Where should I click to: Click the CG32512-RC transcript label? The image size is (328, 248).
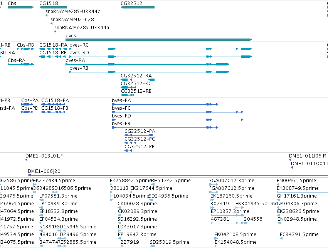pos(136,84)
